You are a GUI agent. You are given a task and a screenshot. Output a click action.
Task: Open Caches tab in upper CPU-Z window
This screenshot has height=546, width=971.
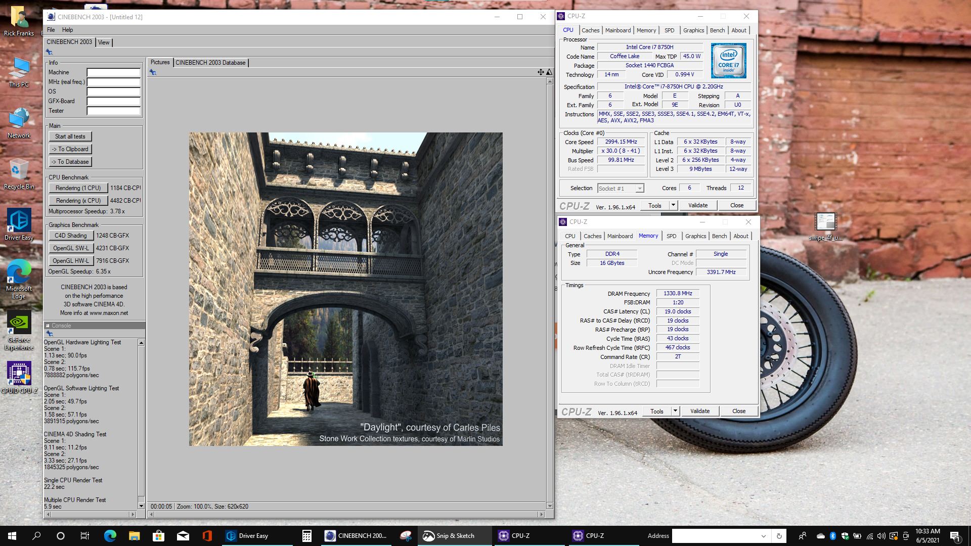pos(590,30)
